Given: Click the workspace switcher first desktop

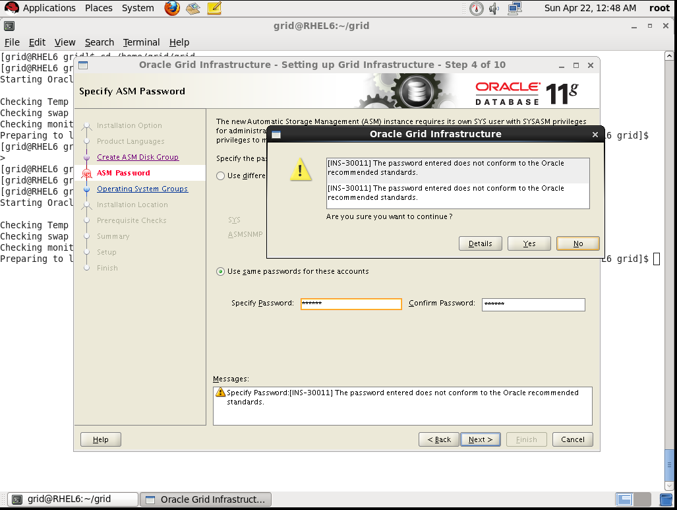Looking at the screenshot, I should click(624, 499).
